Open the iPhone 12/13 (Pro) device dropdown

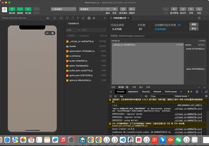pyautogui.click(x=14, y=18)
